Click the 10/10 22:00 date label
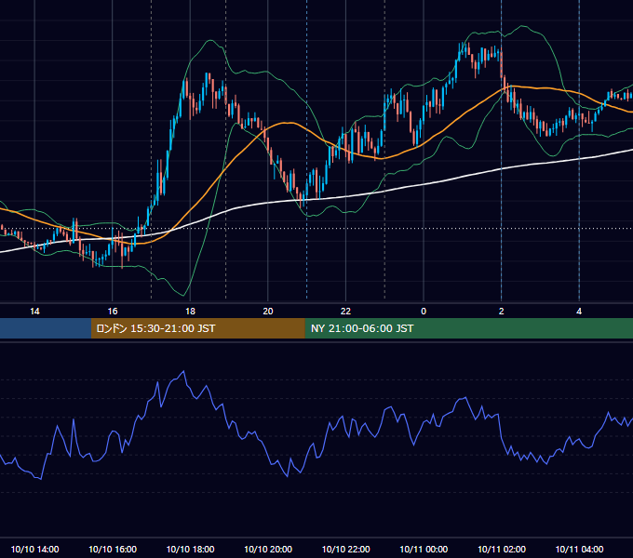Screen dimensions: 633x558 (345, 549)
